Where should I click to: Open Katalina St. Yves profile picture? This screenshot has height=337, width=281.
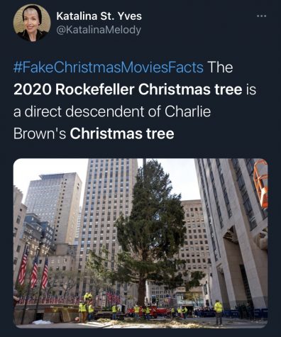click(32, 23)
